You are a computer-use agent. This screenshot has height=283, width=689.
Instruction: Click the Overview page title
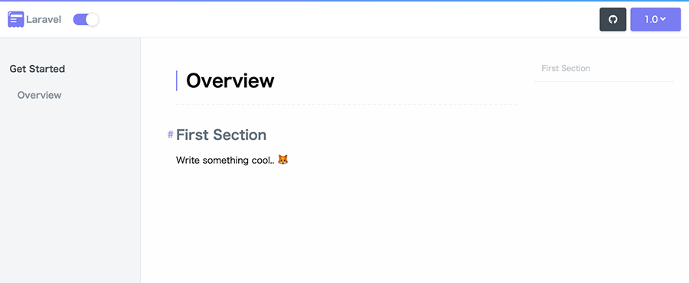click(x=230, y=81)
